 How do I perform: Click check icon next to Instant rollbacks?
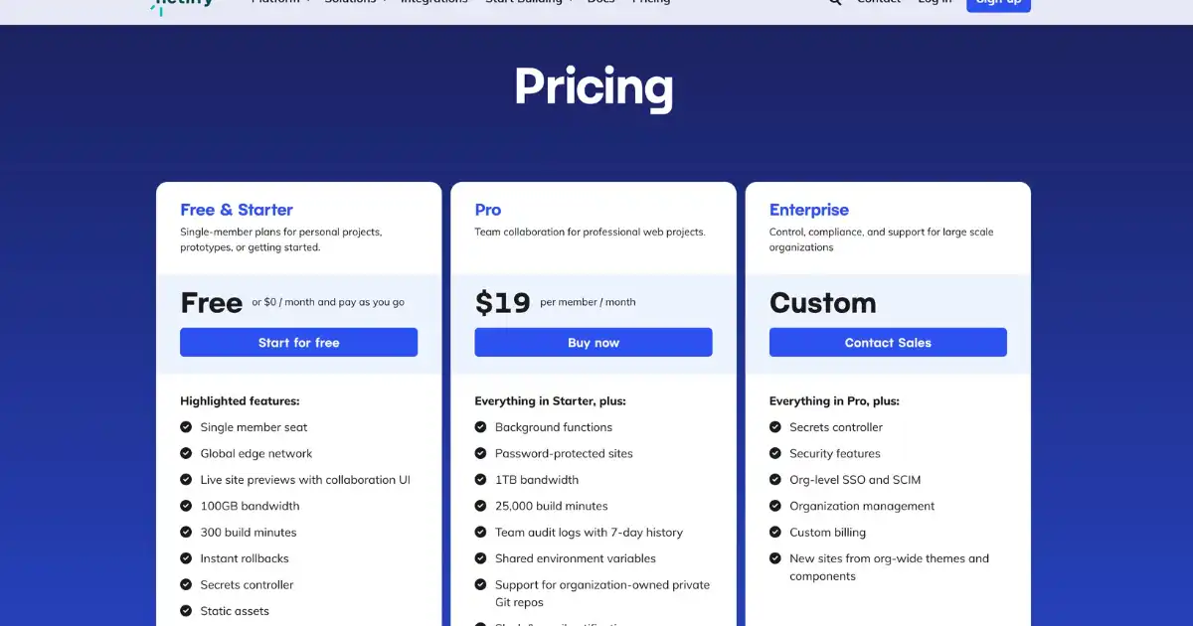(186, 558)
